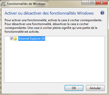Confirm changes with the OK button

point(74,88)
